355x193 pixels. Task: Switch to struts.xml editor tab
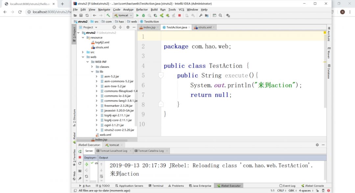click(x=204, y=27)
